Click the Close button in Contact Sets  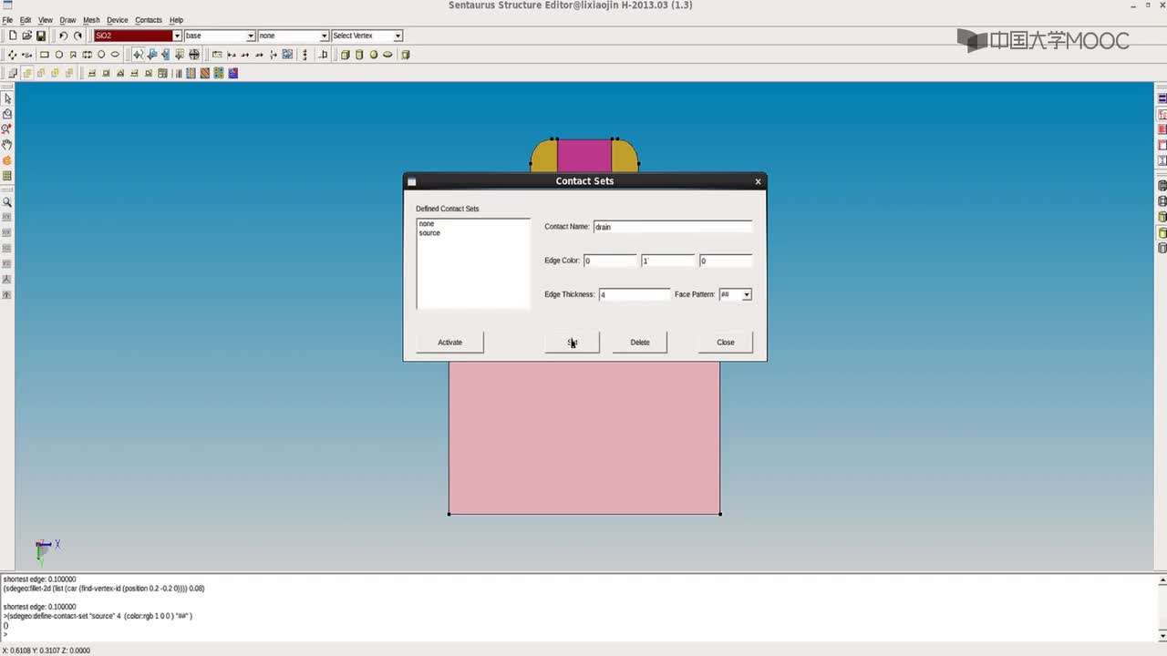(726, 342)
